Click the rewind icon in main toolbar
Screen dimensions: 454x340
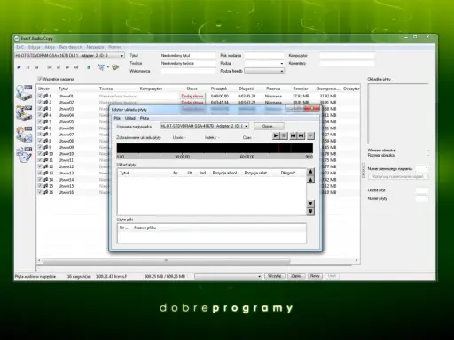59,67
